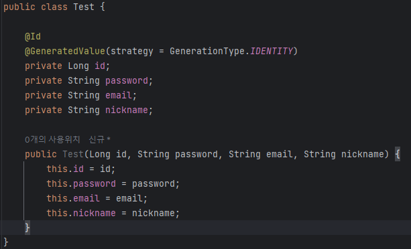
Task: Click the id field declaration name
Action: [x=100, y=66]
